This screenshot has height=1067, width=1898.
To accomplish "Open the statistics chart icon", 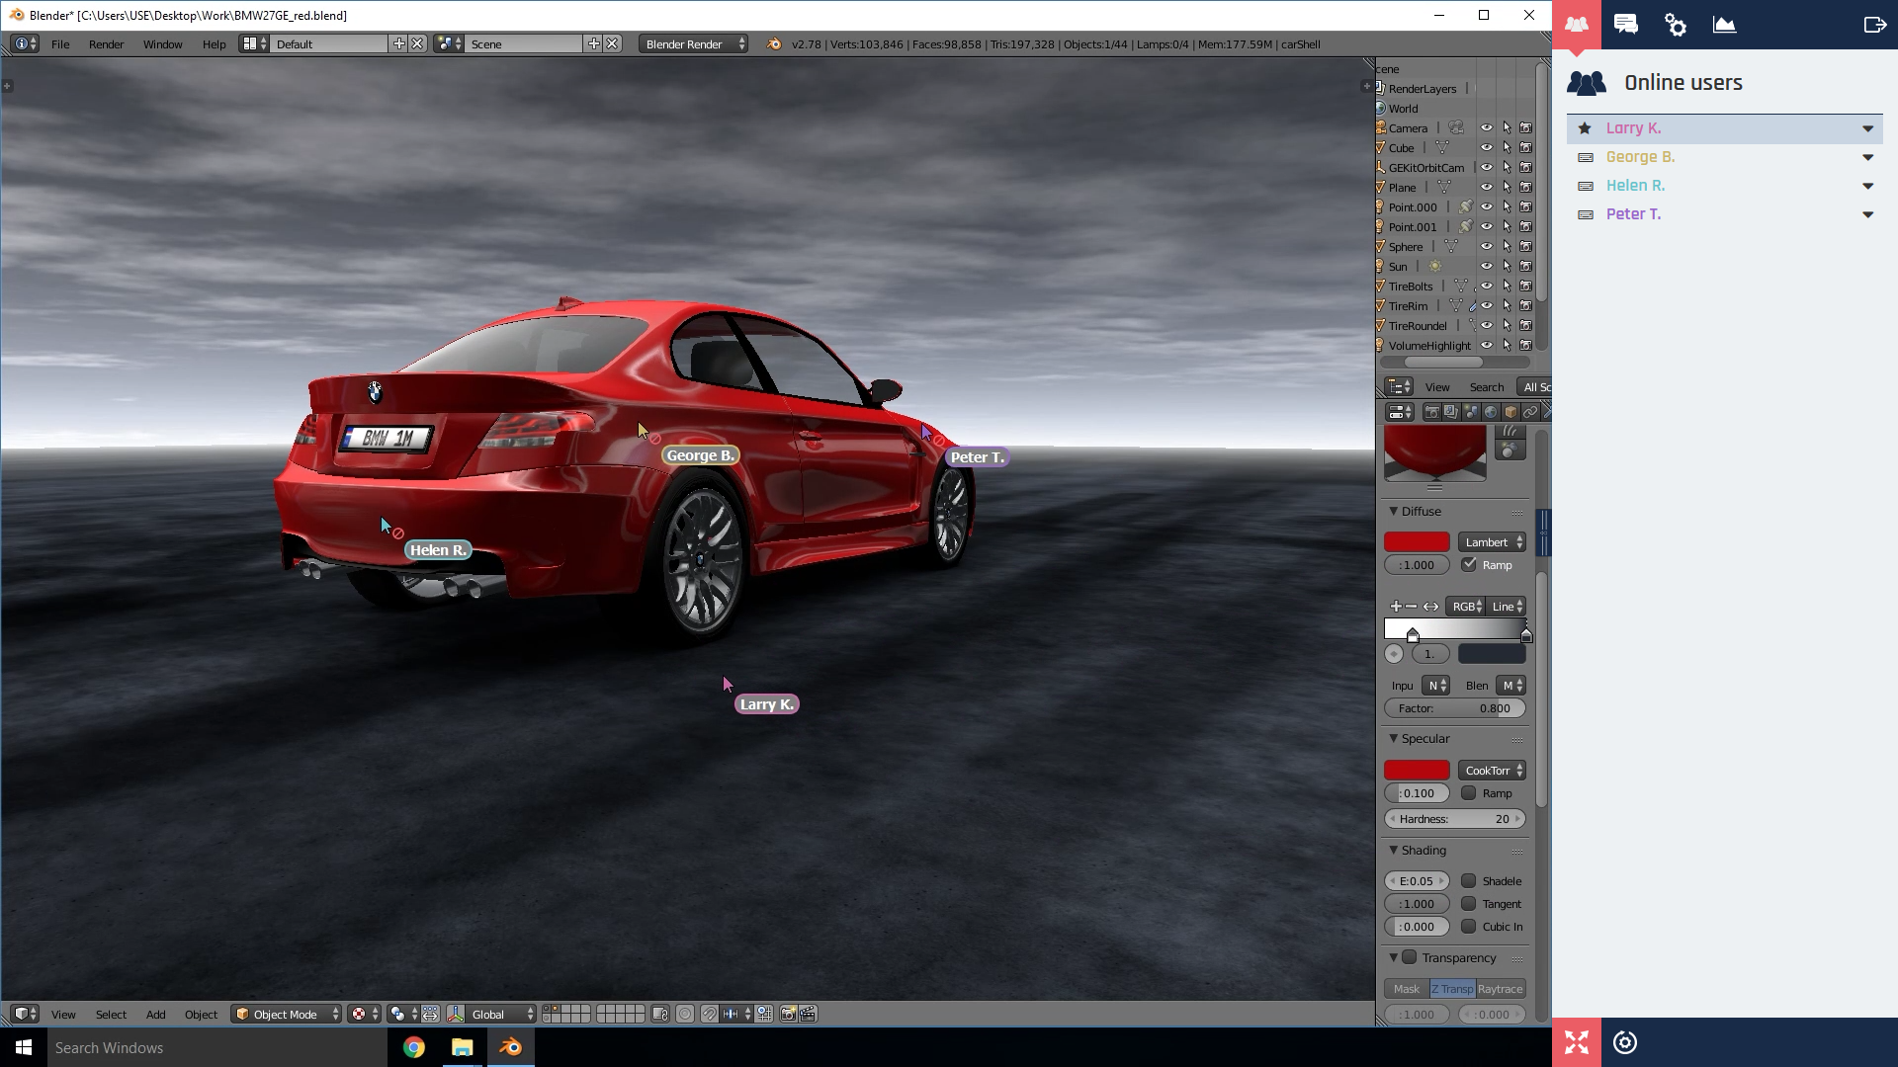I will (x=1725, y=25).
